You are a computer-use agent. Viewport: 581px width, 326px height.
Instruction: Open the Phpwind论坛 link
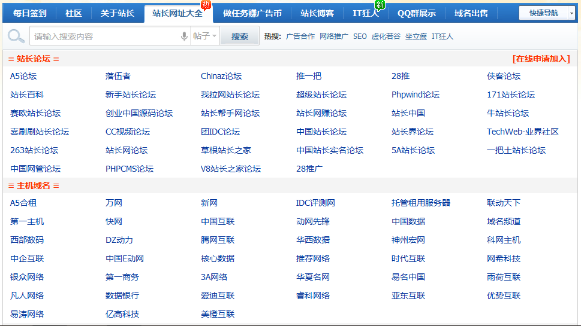[x=416, y=95]
